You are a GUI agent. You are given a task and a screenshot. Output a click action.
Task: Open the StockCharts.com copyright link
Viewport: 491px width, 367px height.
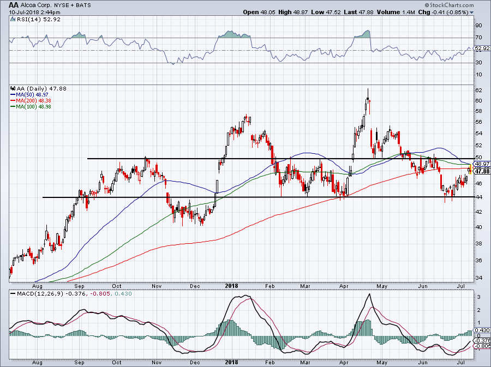450,5
